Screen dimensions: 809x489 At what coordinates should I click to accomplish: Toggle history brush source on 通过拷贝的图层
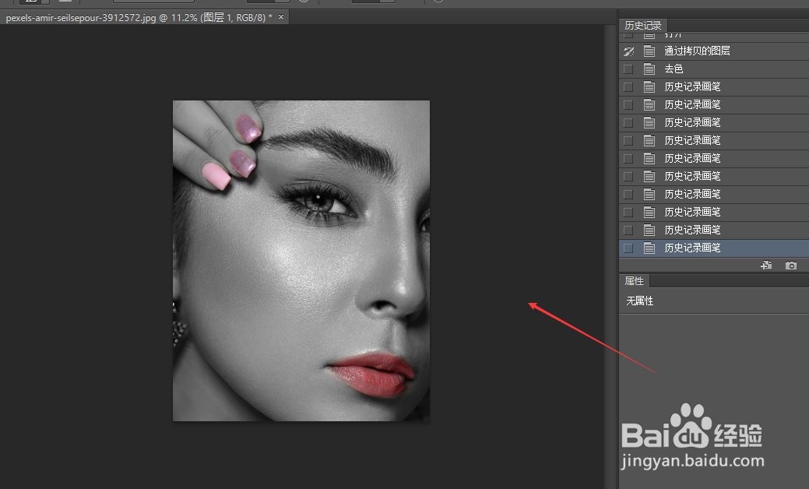[628, 51]
